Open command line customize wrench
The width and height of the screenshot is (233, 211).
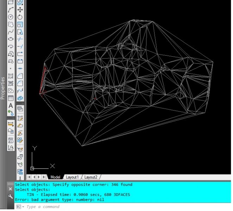pos(11,197)
